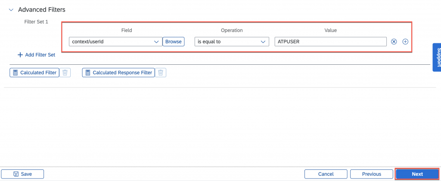Collapse the Advanced Filters section chevron
This screenshot has height=181, width=441.
tap(11, 10)
